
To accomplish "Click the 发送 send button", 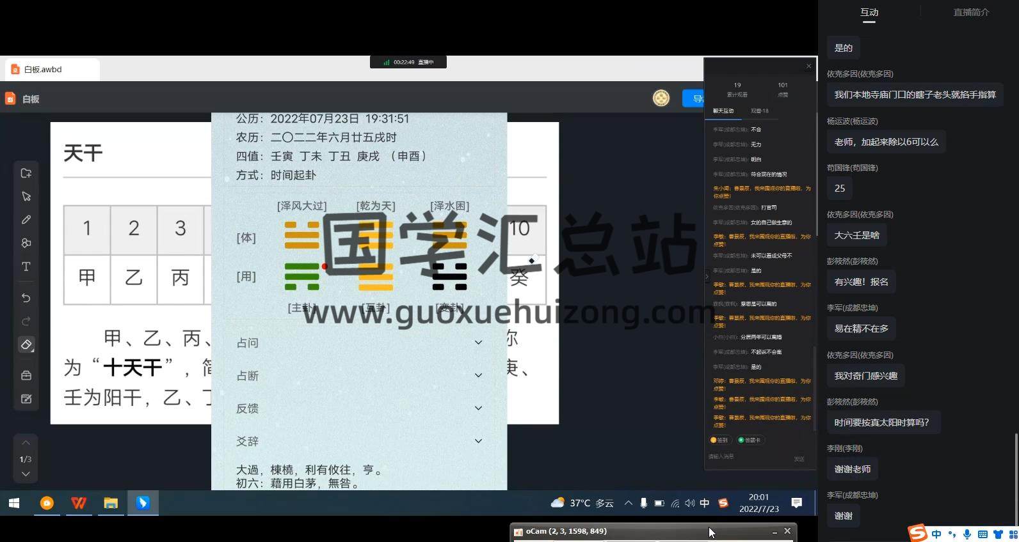I will (799, 459).
